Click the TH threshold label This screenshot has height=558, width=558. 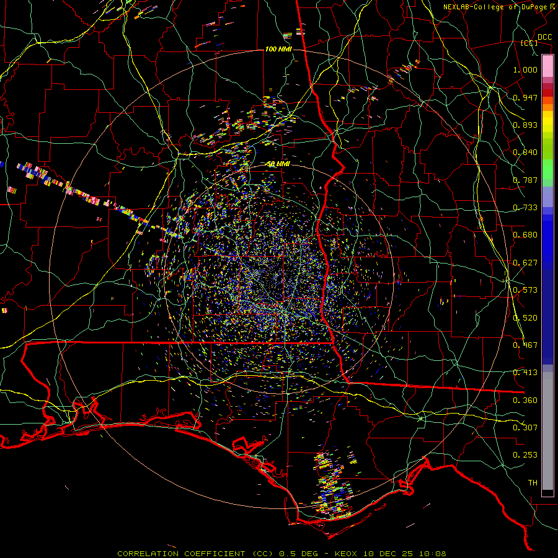533,483
